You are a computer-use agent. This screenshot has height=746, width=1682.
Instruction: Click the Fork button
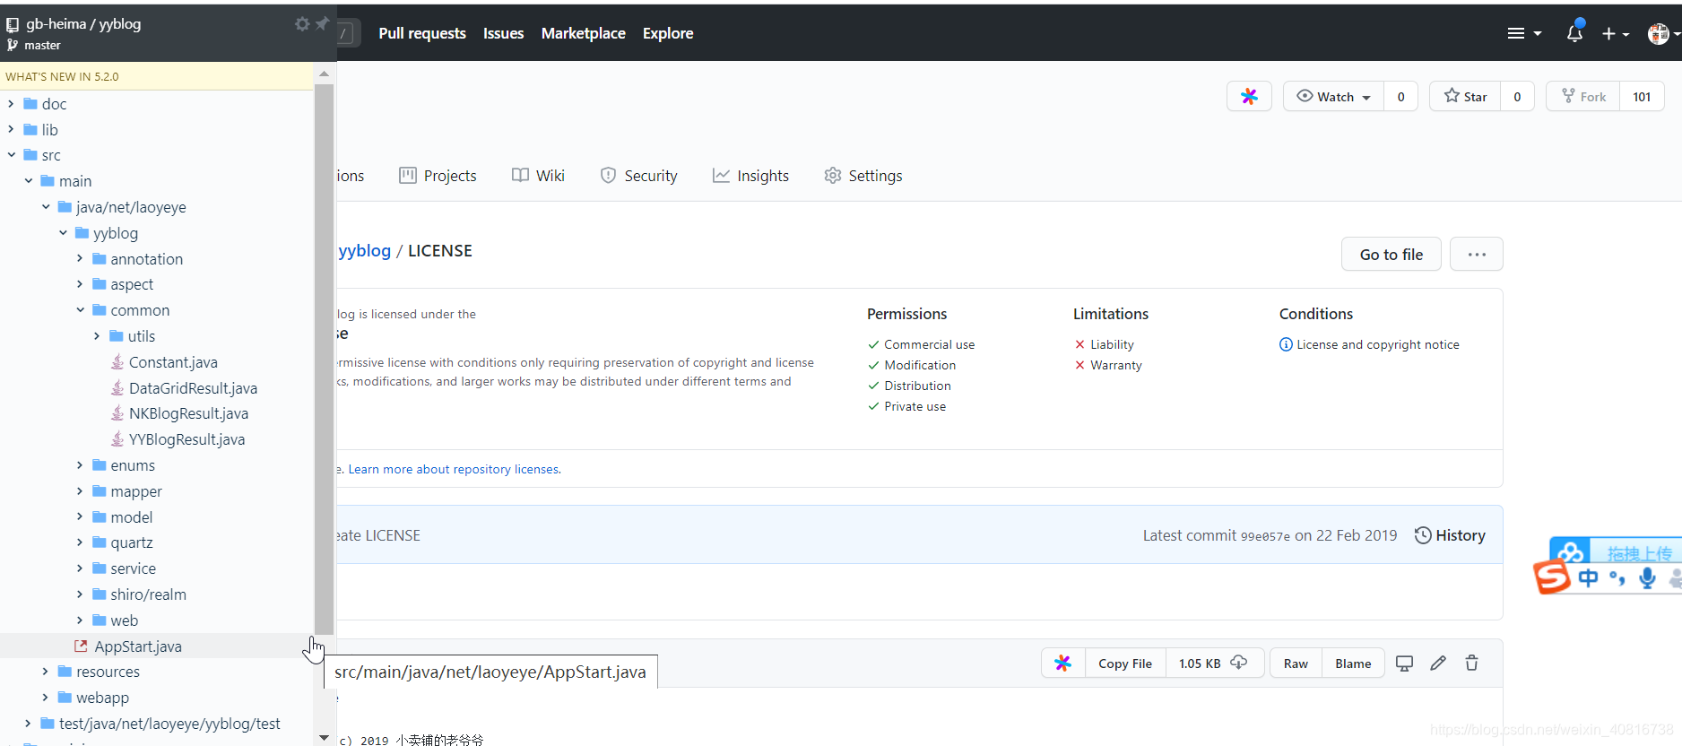1583,97
